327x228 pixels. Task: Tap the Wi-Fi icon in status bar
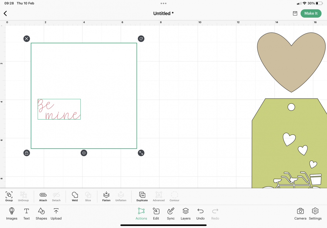click(304, 3)
